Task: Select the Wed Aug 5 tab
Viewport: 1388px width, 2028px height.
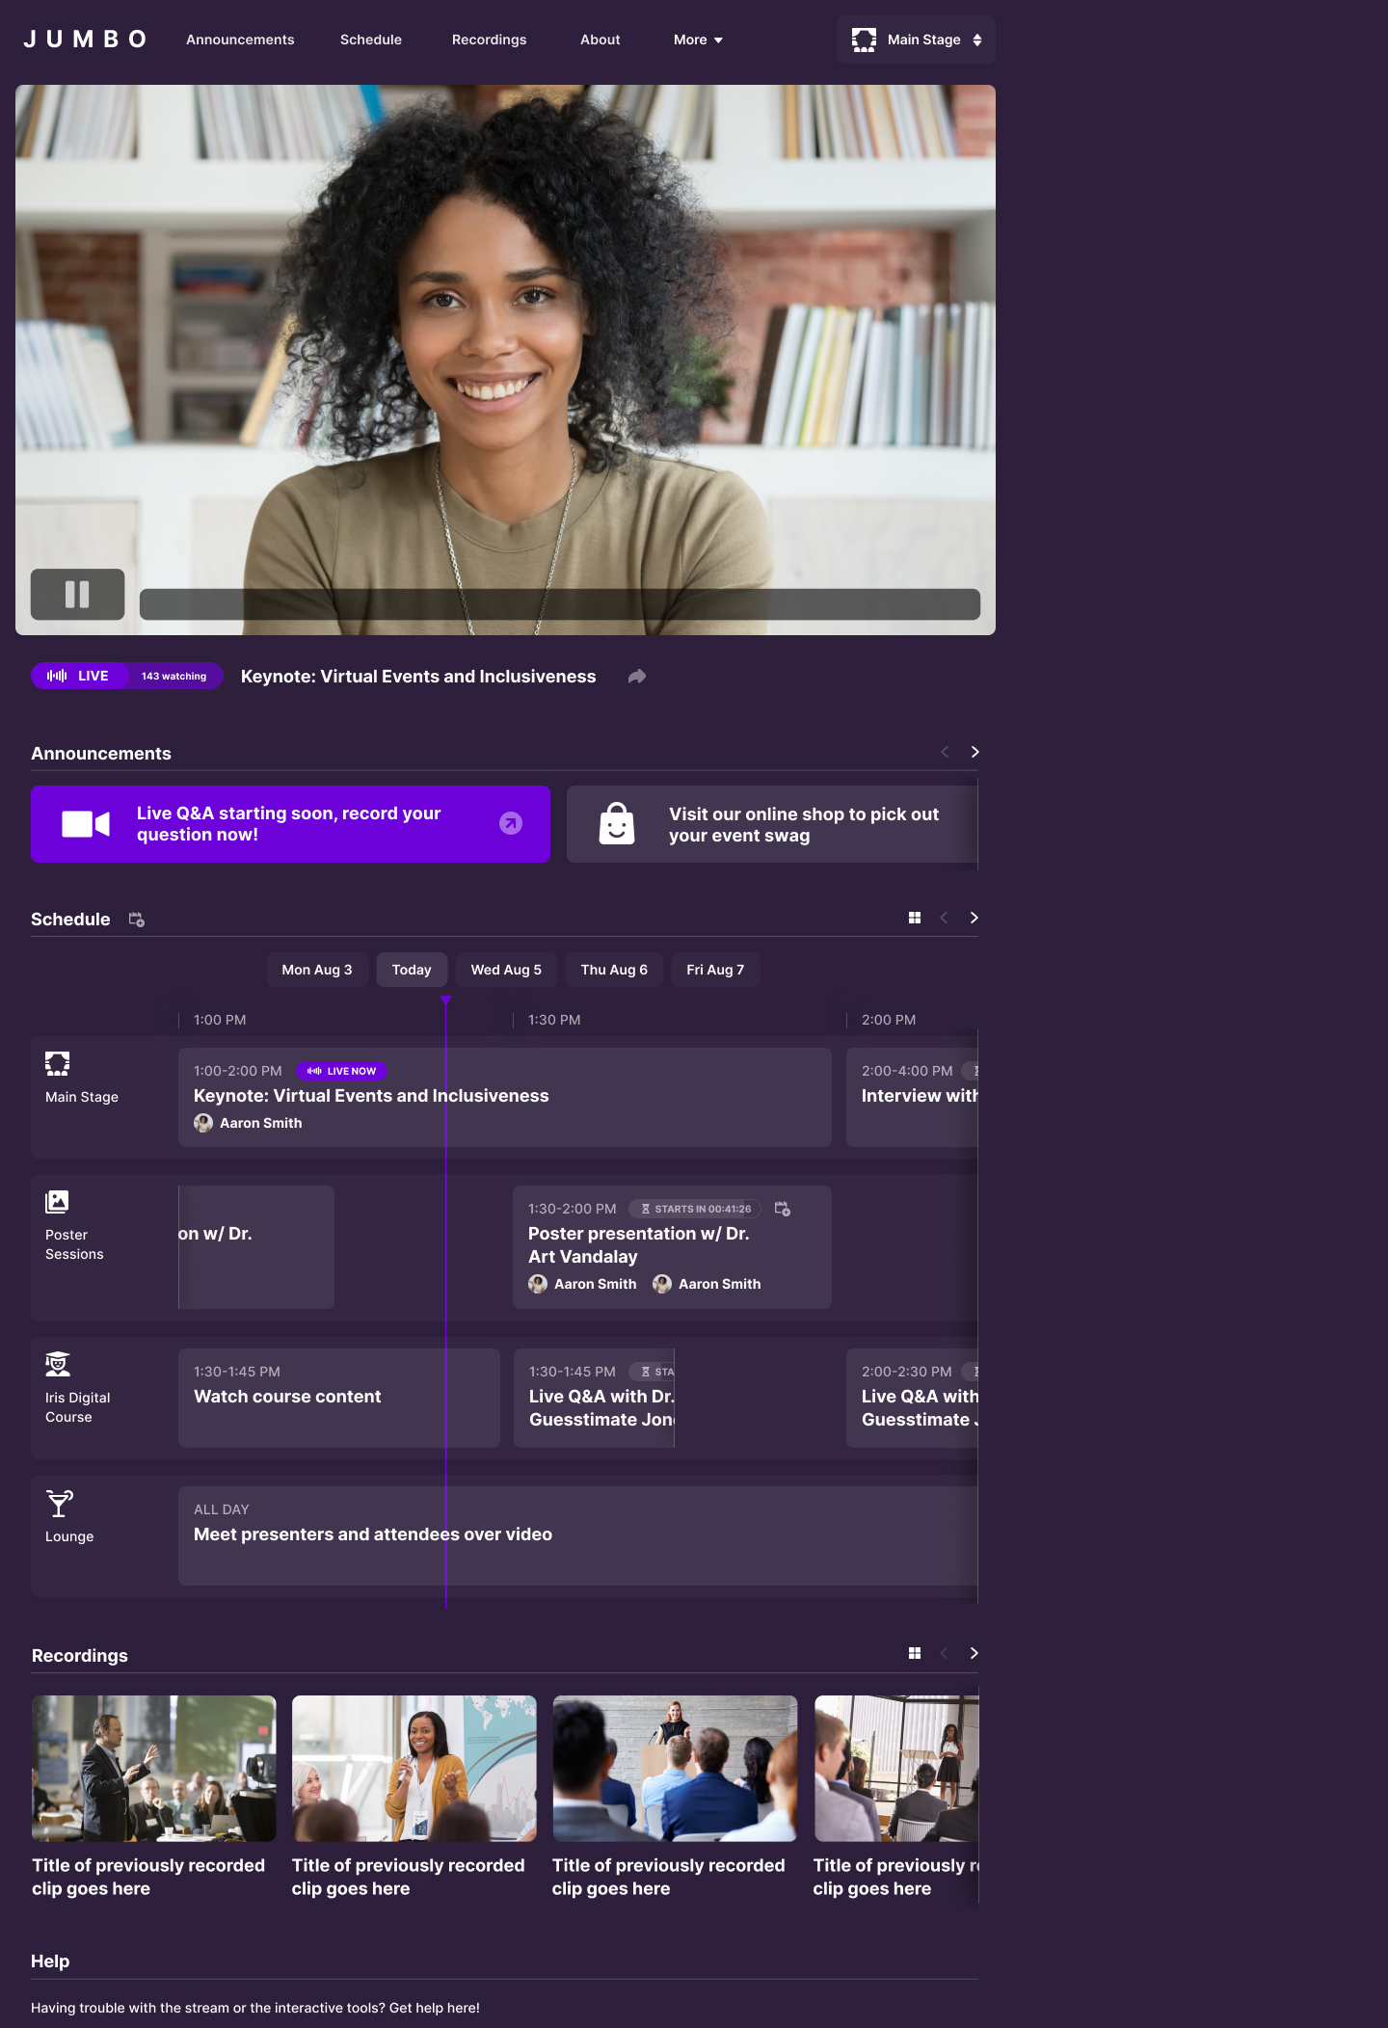Action: 506,970
